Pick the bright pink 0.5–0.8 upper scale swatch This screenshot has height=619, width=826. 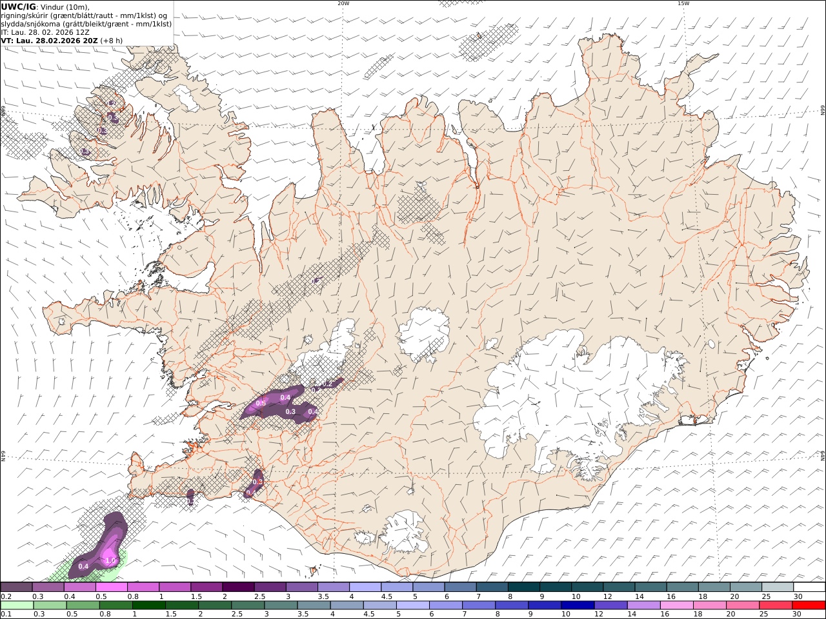[111, 587]
